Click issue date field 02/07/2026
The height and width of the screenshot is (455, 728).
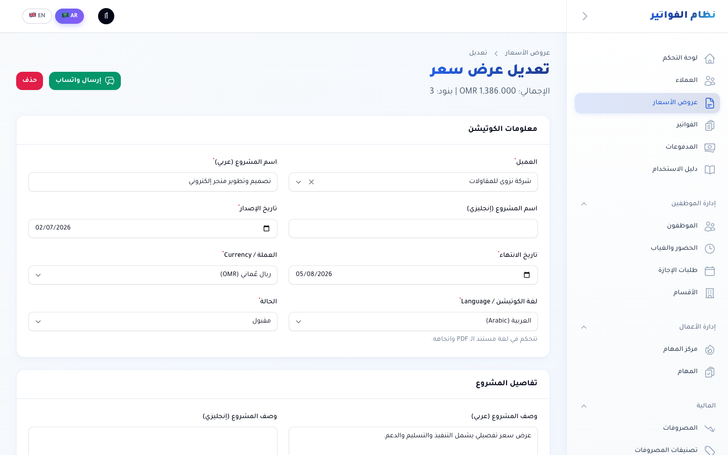(x=153, y=229)
